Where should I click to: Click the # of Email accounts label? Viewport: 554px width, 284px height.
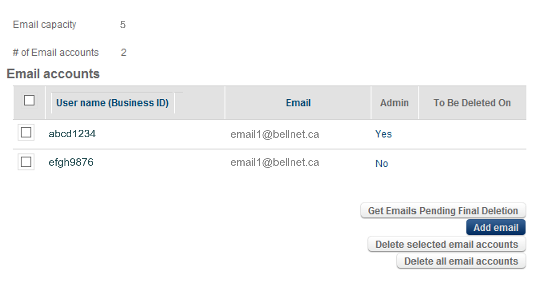coord(55,52)
